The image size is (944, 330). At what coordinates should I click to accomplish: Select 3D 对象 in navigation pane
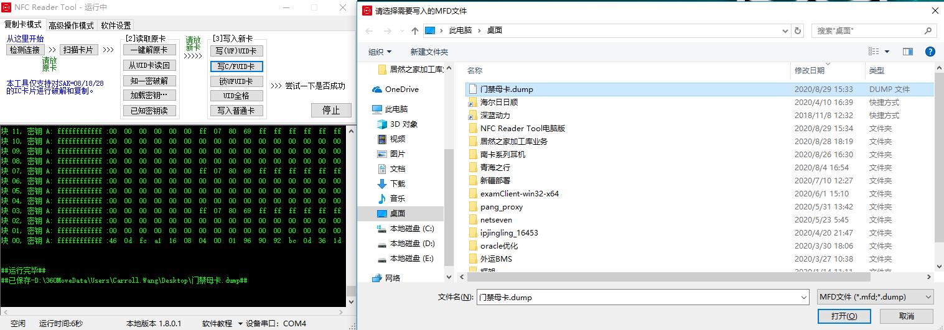tap(404, 124)
